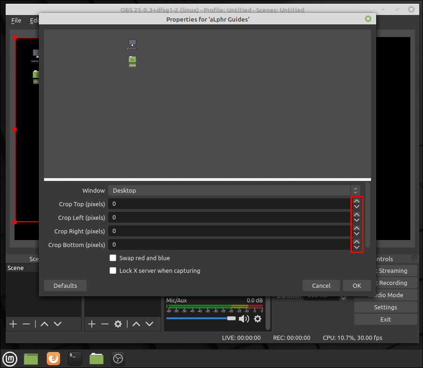Confirm properties with OK button
Image resolution: width=423 pixels, height=368 pixels.
[356, 285]
